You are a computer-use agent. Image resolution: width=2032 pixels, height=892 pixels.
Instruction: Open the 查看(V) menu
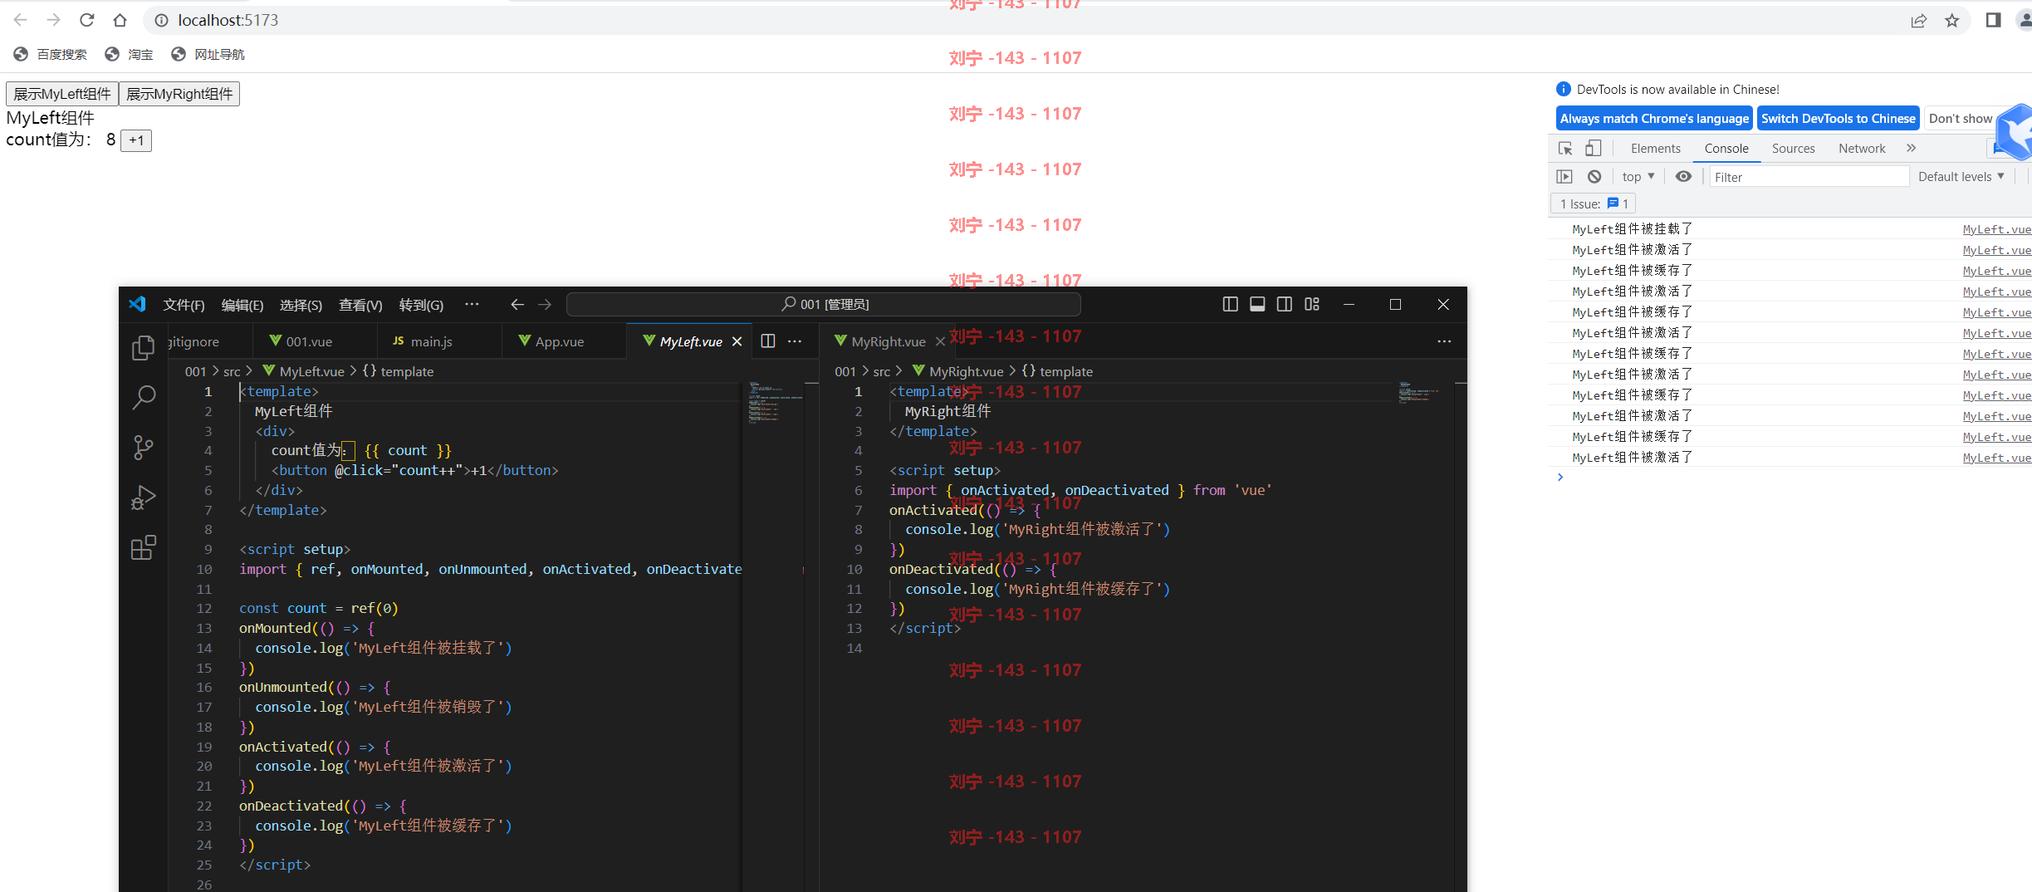[x=360, y=305]
